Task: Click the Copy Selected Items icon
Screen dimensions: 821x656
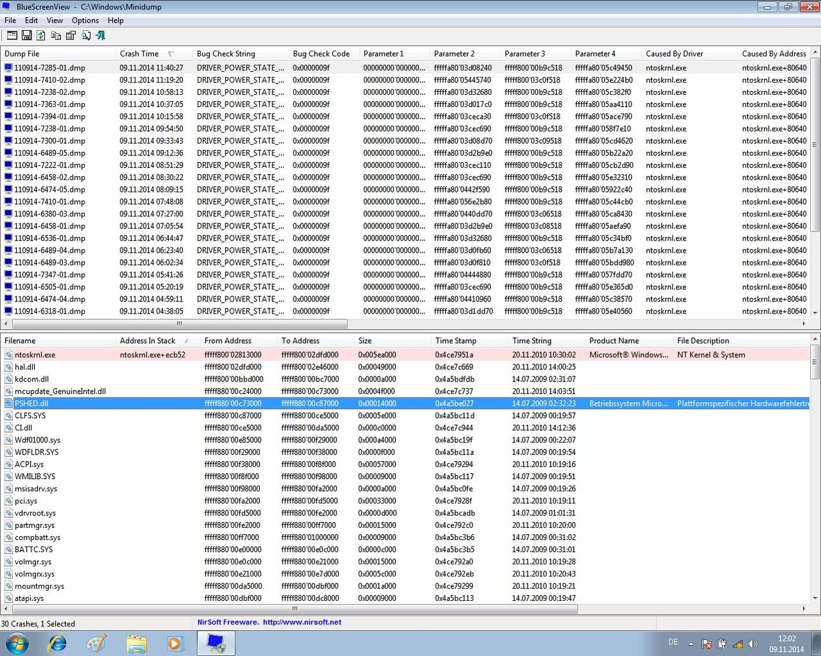Action: click(56, 36)
